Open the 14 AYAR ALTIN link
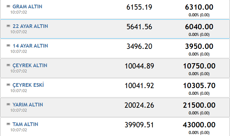The width and height of the screenshot is (230, 136). pos(30,46)
